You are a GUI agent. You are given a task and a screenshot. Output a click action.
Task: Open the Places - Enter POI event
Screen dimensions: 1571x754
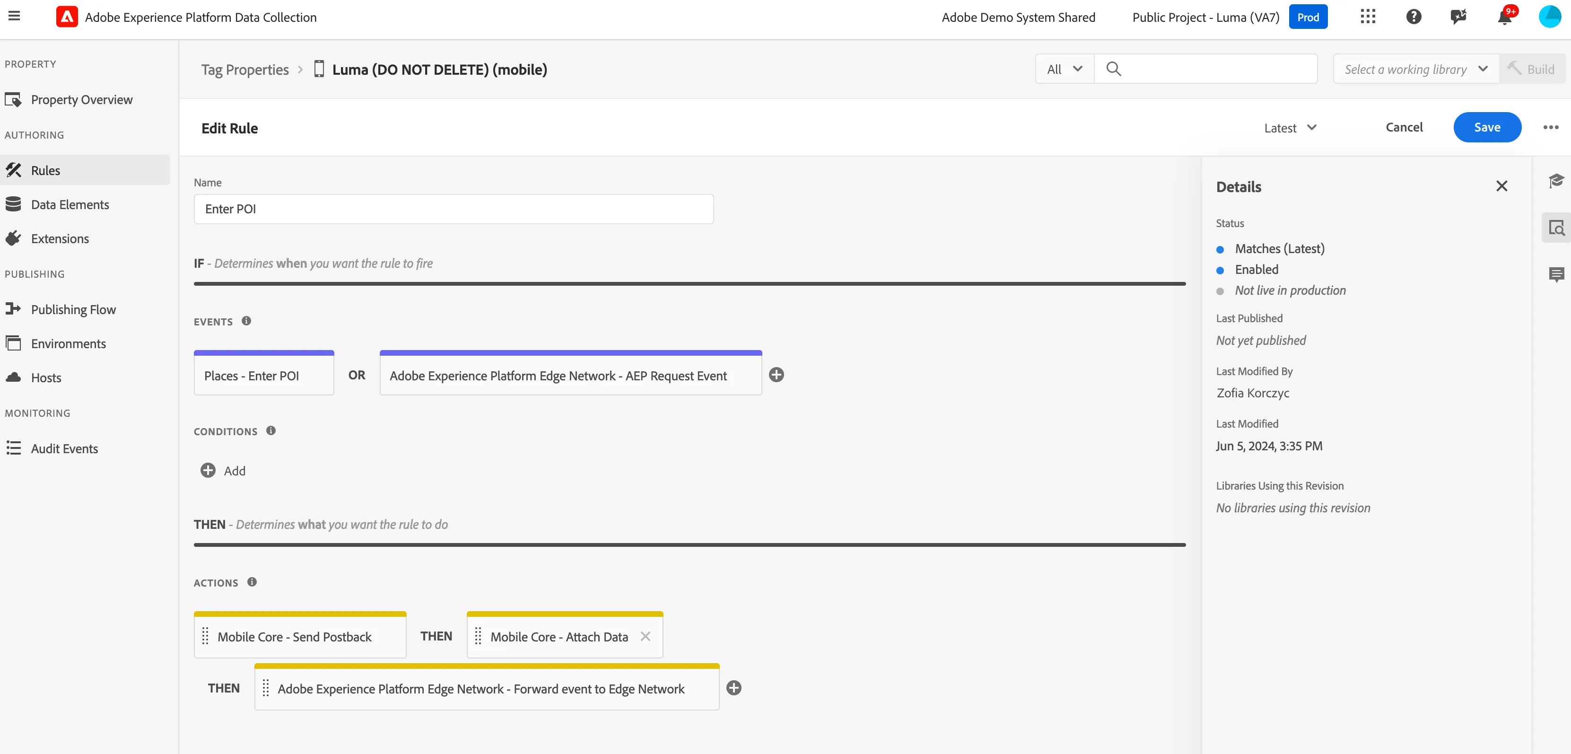pos(263,373)
